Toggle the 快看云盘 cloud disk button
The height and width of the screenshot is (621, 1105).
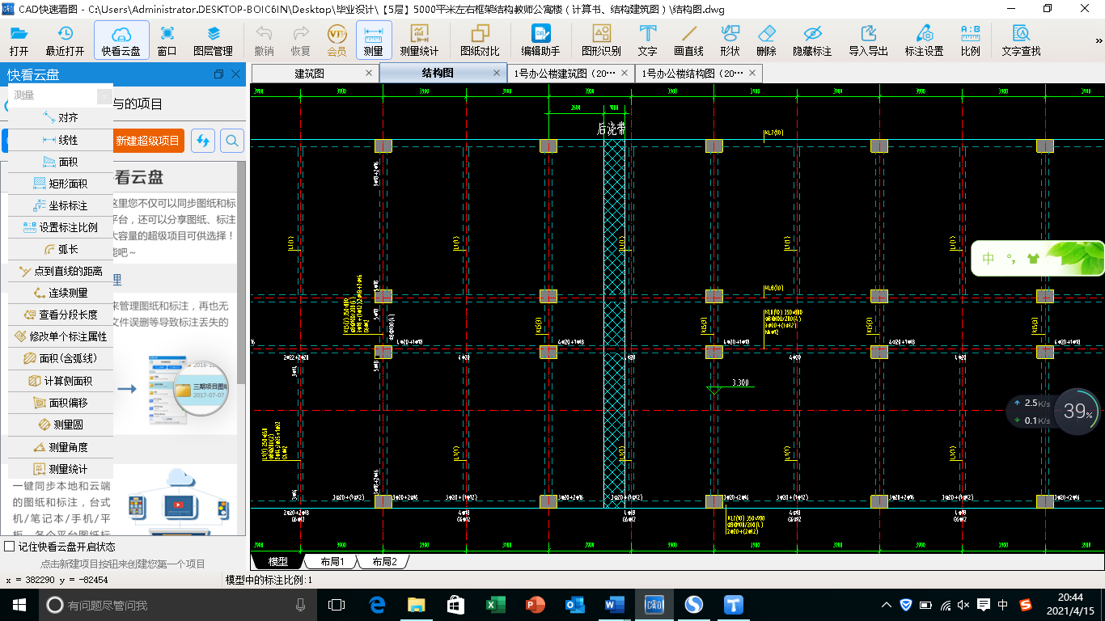[x=121, y=40]
